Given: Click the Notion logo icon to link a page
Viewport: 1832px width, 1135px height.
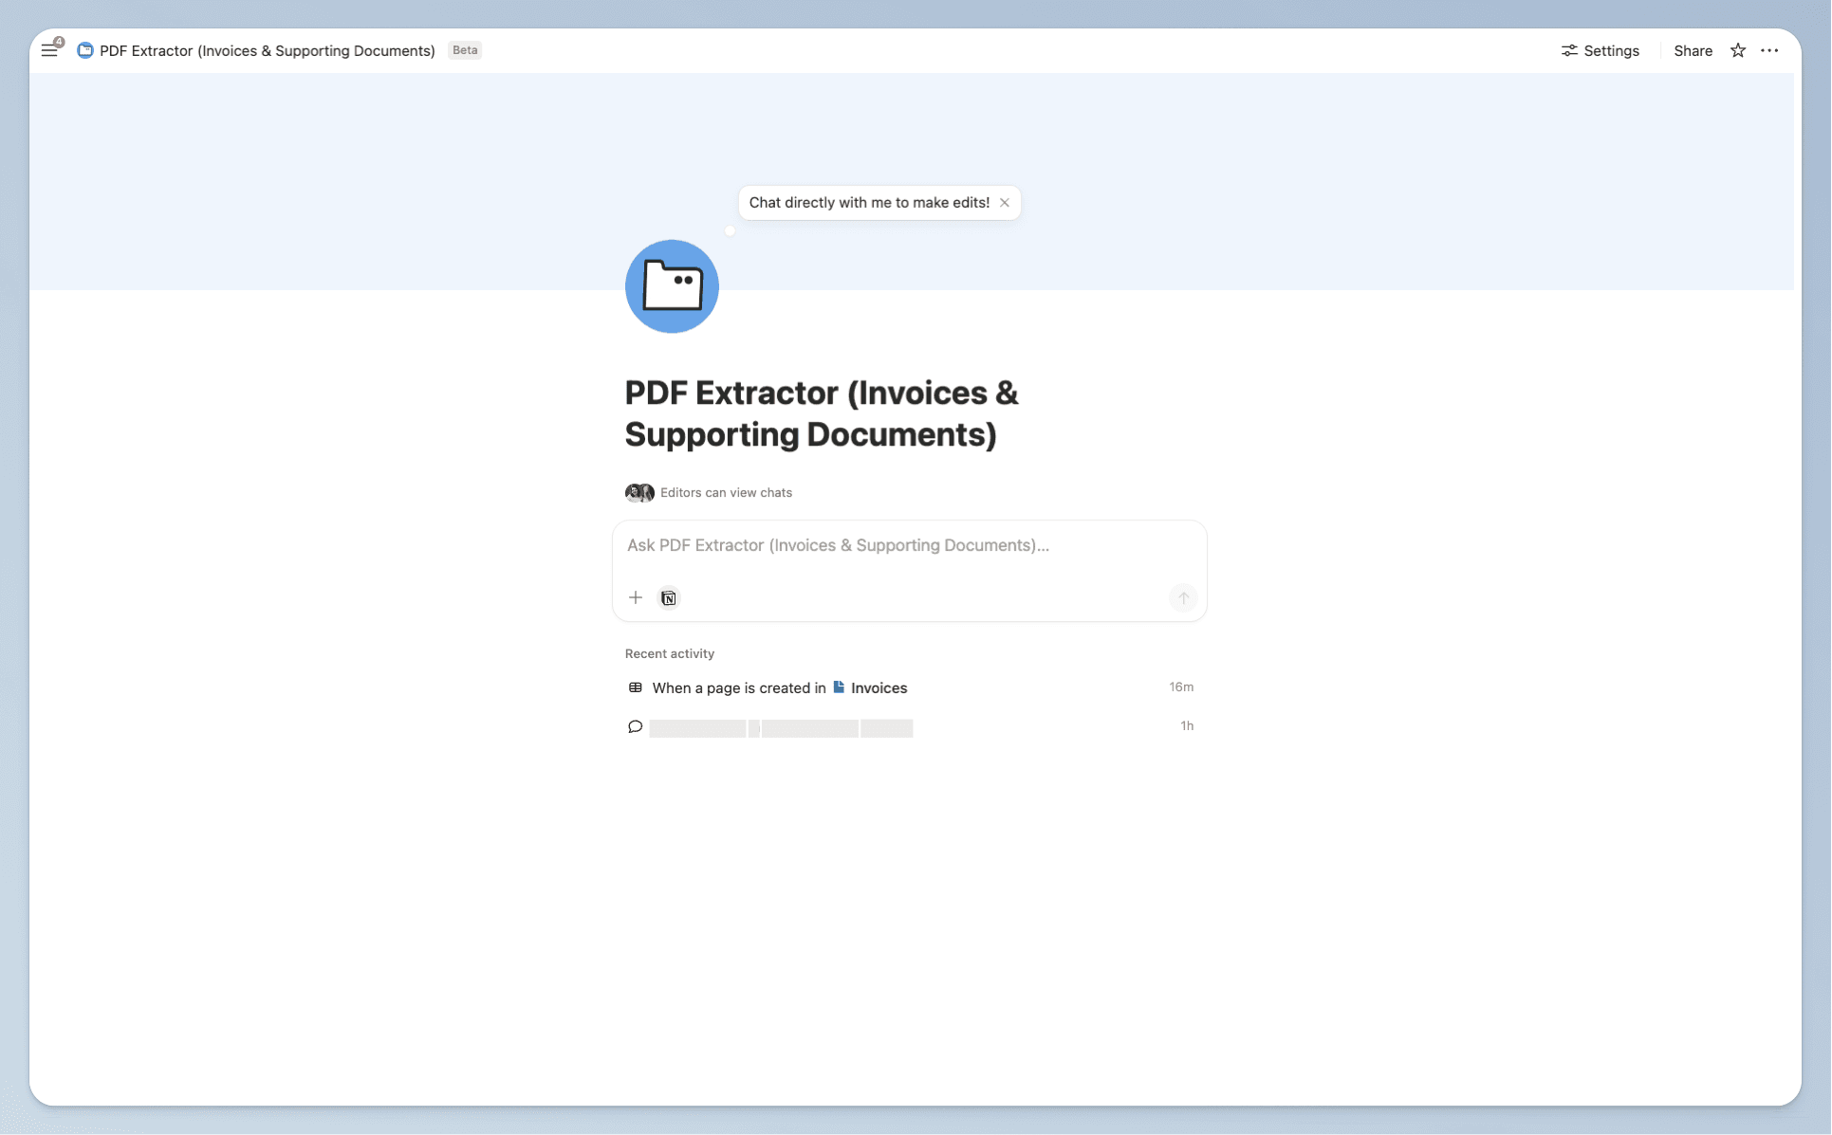Looking at the screenshot, I should tap(668, 597).
